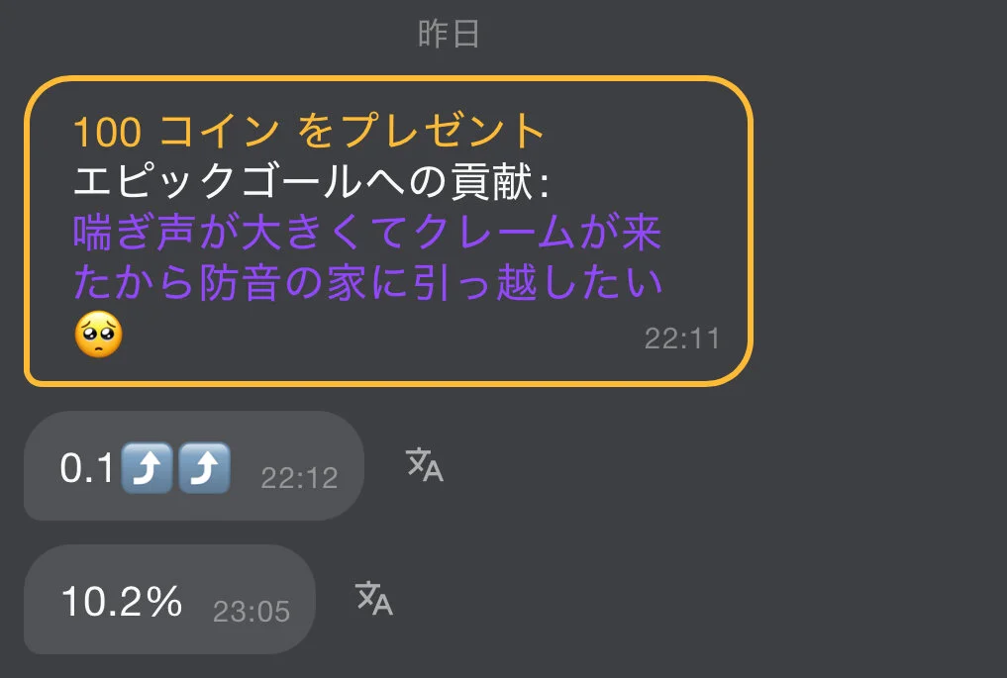This screenshot has width=1007, height=678.
Task: Select the purple line たから防音の家に引っ越したい
Action: tap(368, 282)
